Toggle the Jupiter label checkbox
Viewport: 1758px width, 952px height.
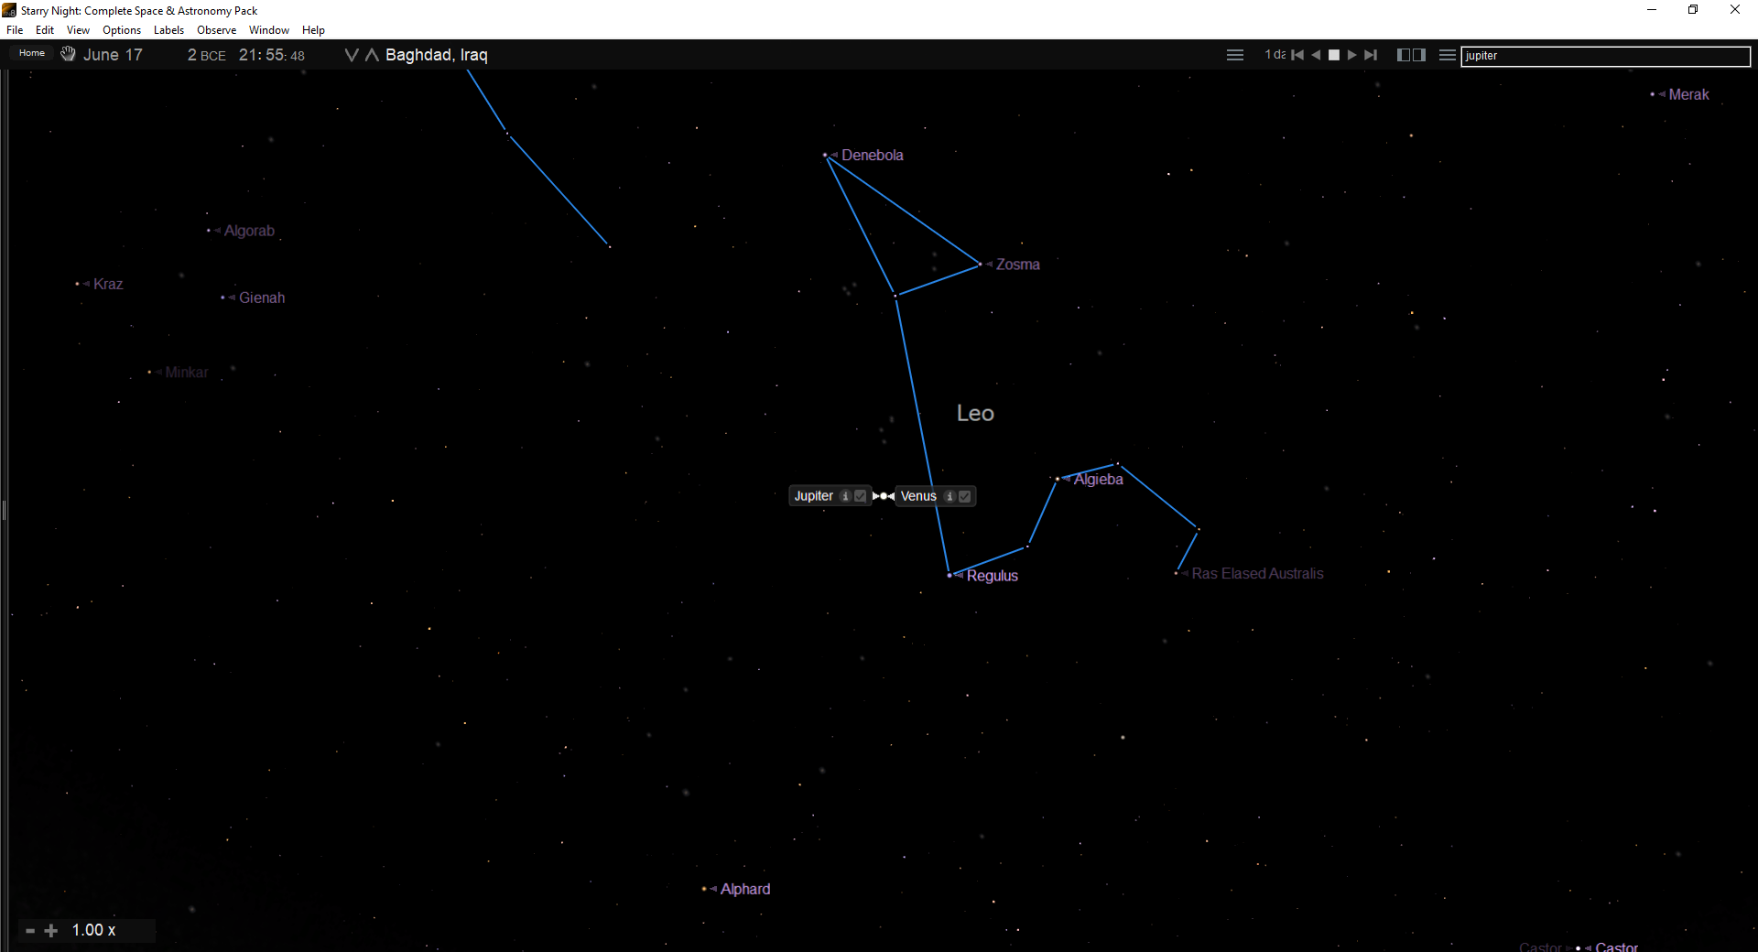click(860, 496)
